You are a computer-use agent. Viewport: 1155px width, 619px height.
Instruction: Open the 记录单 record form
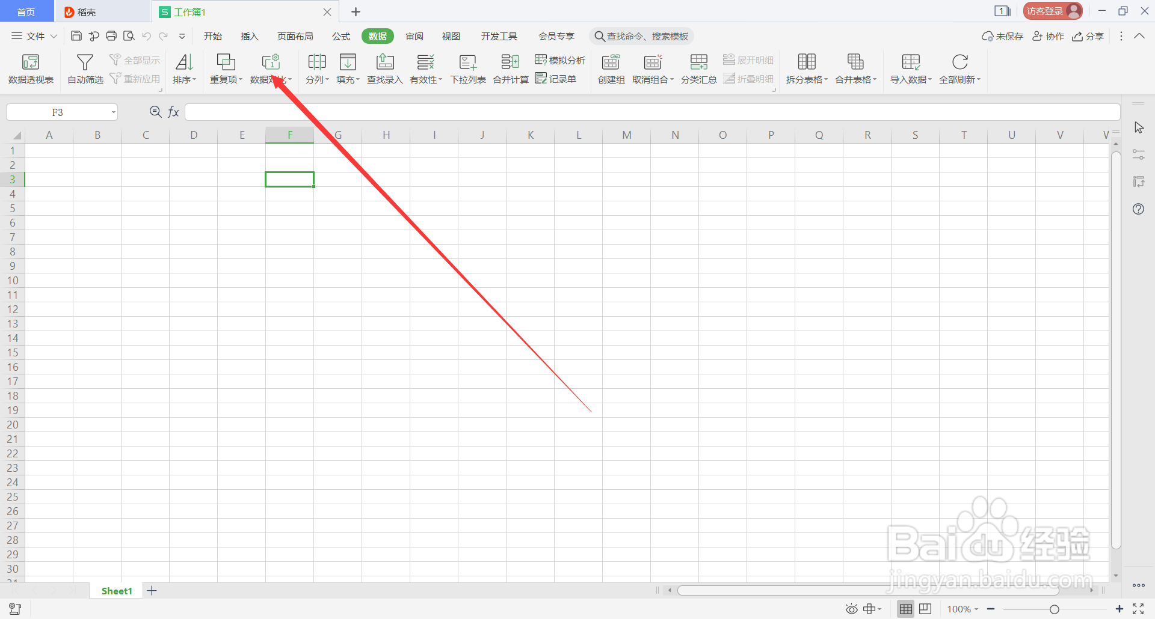click(556, 79)
